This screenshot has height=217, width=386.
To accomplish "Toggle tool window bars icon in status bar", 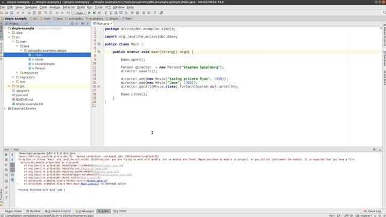I will pyautogui.click(x=2, y=216).
